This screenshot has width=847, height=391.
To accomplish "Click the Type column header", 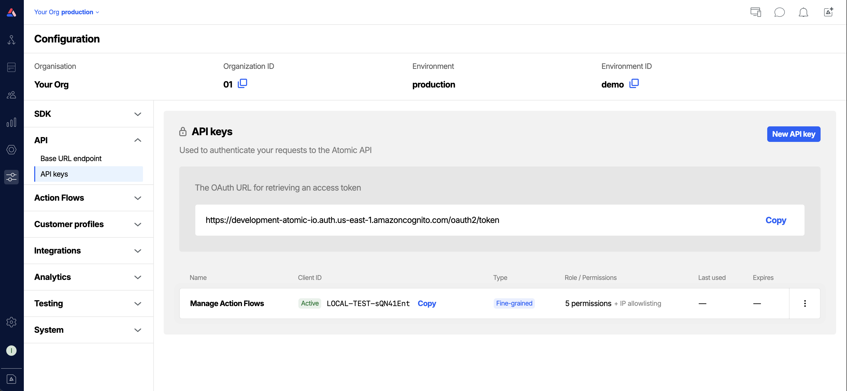I will click(x=500, y=278).
